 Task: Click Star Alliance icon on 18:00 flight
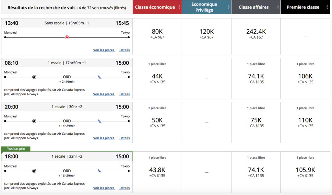34,171
